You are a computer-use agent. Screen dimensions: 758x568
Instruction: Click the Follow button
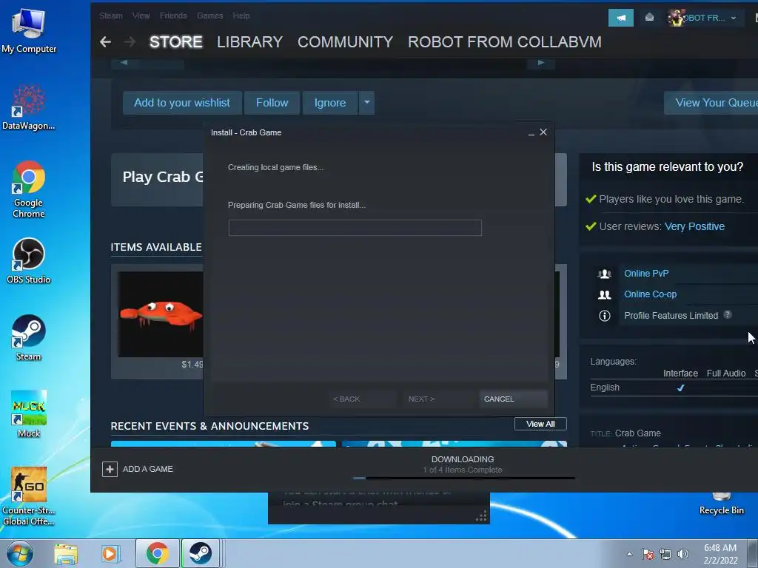272,102
